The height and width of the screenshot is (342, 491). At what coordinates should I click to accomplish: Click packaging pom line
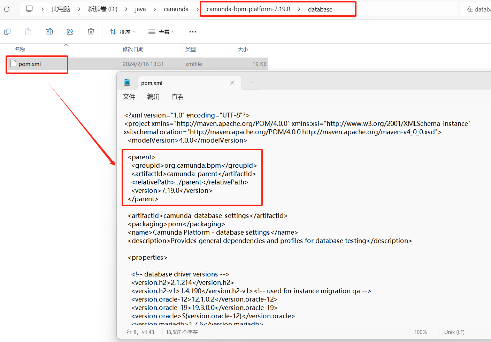176,224
